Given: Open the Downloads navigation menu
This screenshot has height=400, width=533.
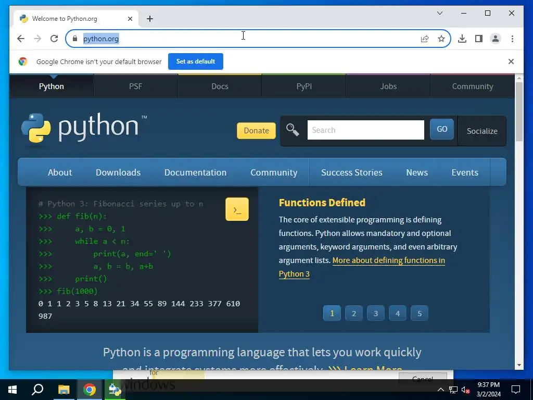Looking at the screenshot, I should tap(118, 172).
